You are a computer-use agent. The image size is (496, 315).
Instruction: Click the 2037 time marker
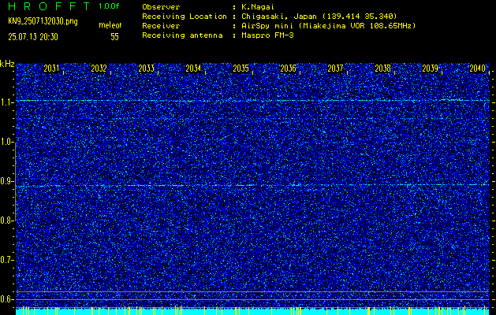pos(335,69)
